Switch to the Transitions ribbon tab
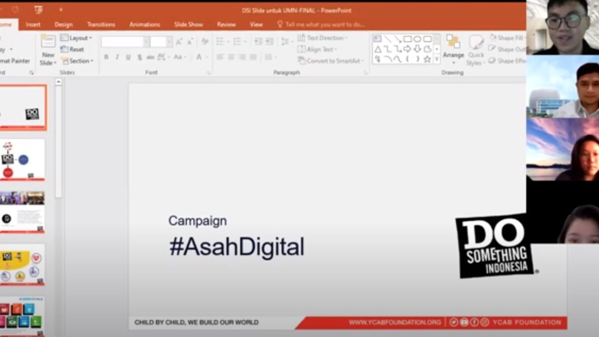 [x=101, y=24]
